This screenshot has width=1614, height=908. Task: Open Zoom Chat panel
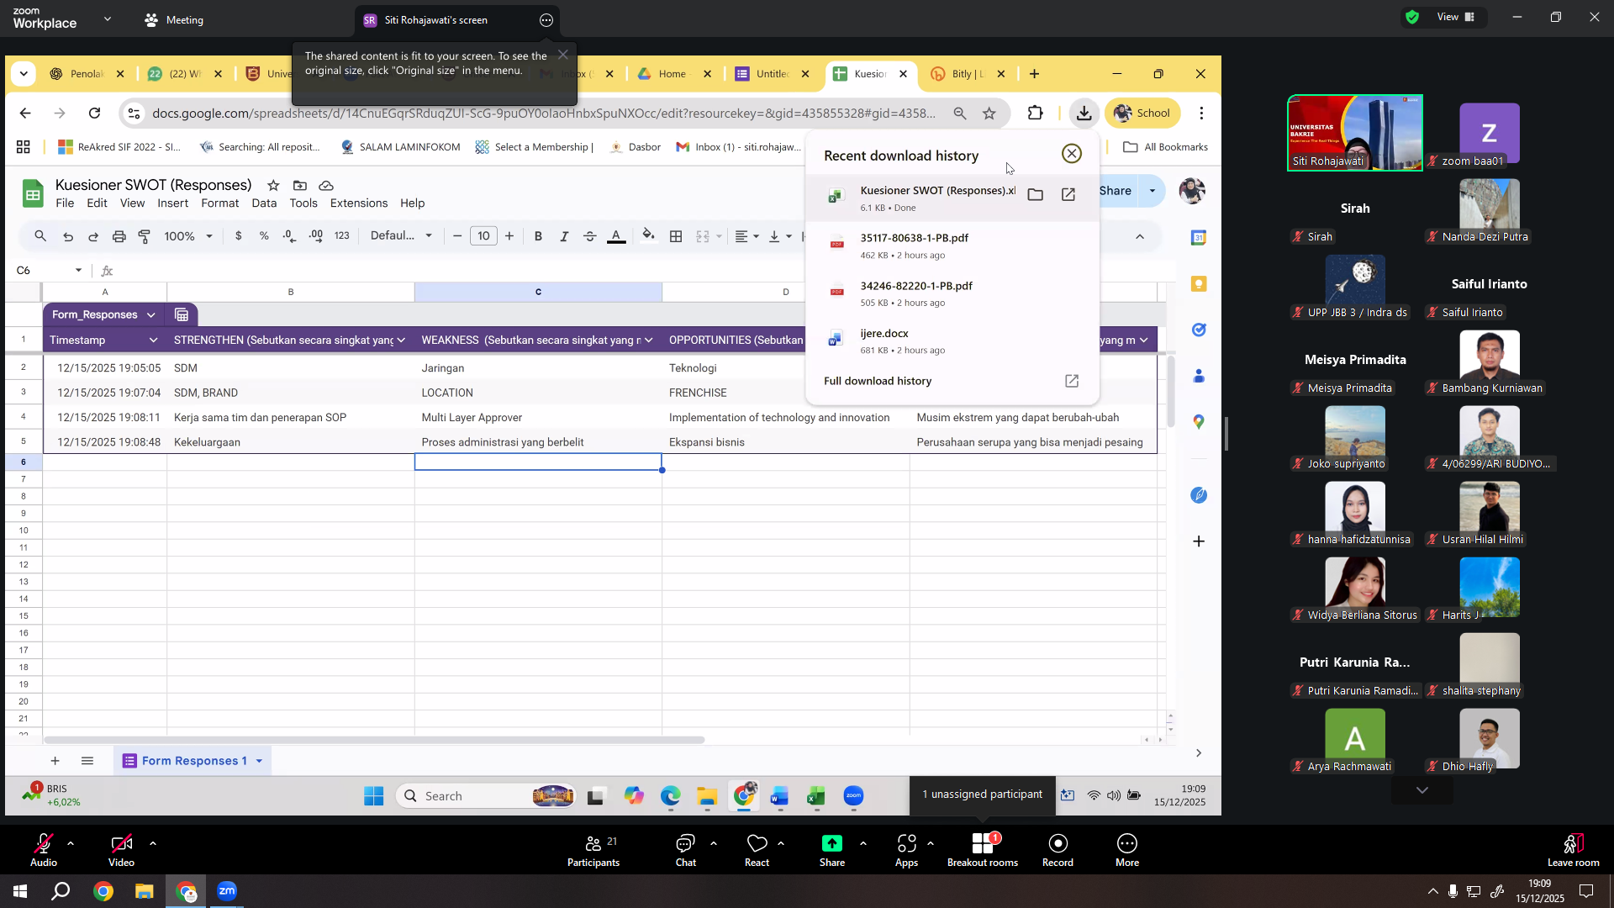685,849
